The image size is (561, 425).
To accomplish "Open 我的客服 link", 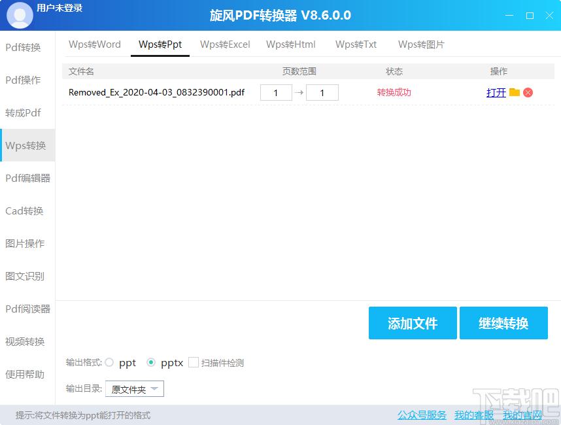I will tap(473, 415).
